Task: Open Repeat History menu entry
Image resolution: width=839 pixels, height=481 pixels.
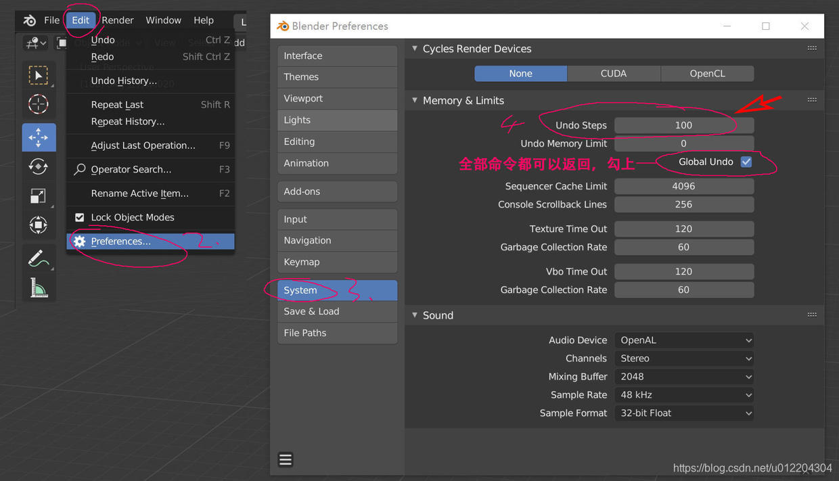Action: [x=151, y=122]
